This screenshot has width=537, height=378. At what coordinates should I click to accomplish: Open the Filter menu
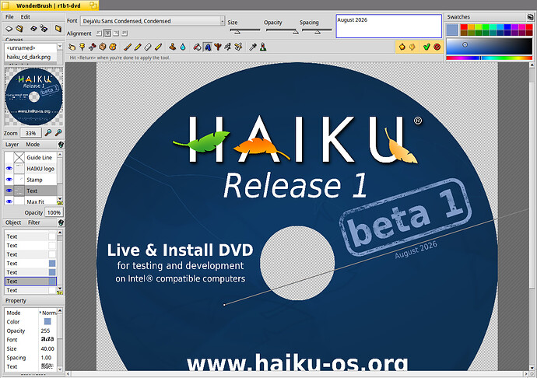[x=34, y=222]
